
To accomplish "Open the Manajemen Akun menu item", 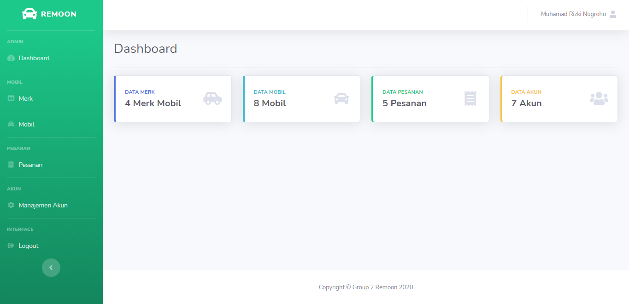I will (x=43, y=206).
